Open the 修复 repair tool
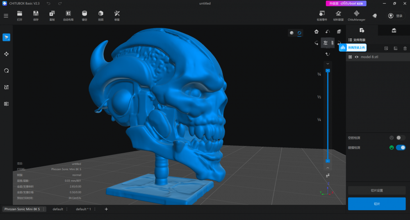This screenshot has height=220, width=410. tap(117, 16)
